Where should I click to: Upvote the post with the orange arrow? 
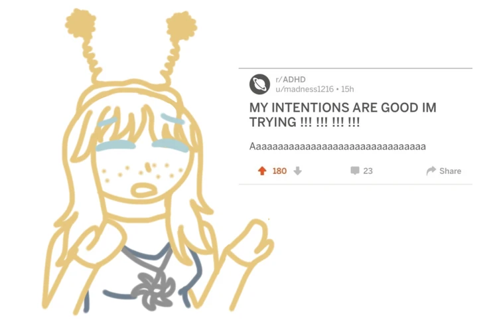click(x=262, y=171)
